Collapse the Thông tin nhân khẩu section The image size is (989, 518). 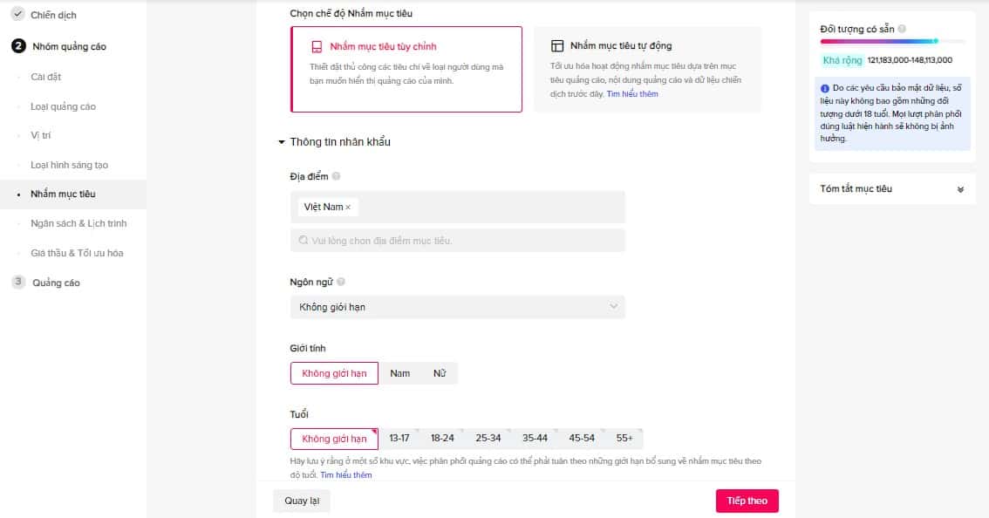[x=281, y=142]
